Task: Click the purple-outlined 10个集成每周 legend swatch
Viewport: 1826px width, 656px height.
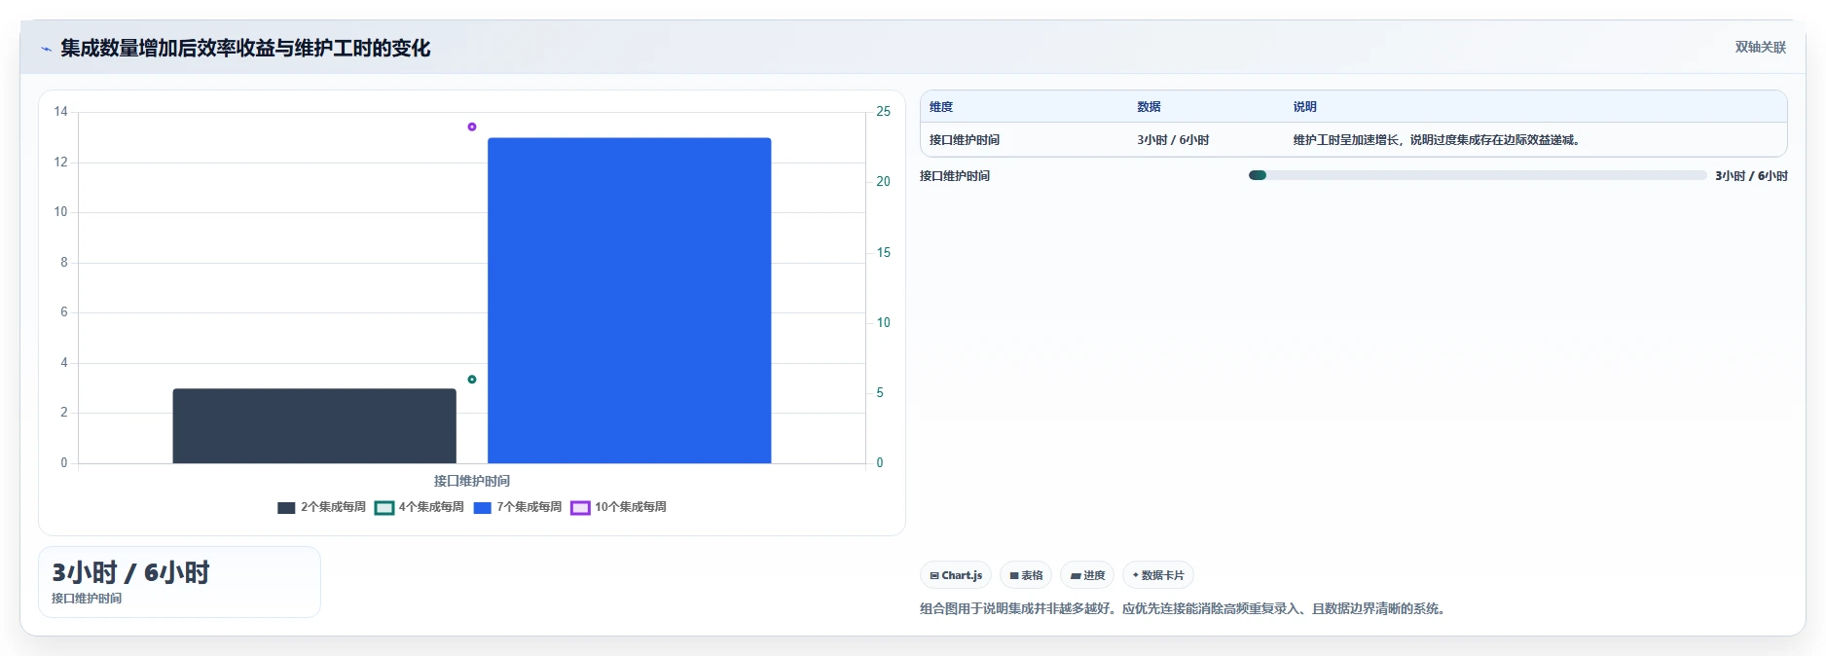Action: pos(580,508)
